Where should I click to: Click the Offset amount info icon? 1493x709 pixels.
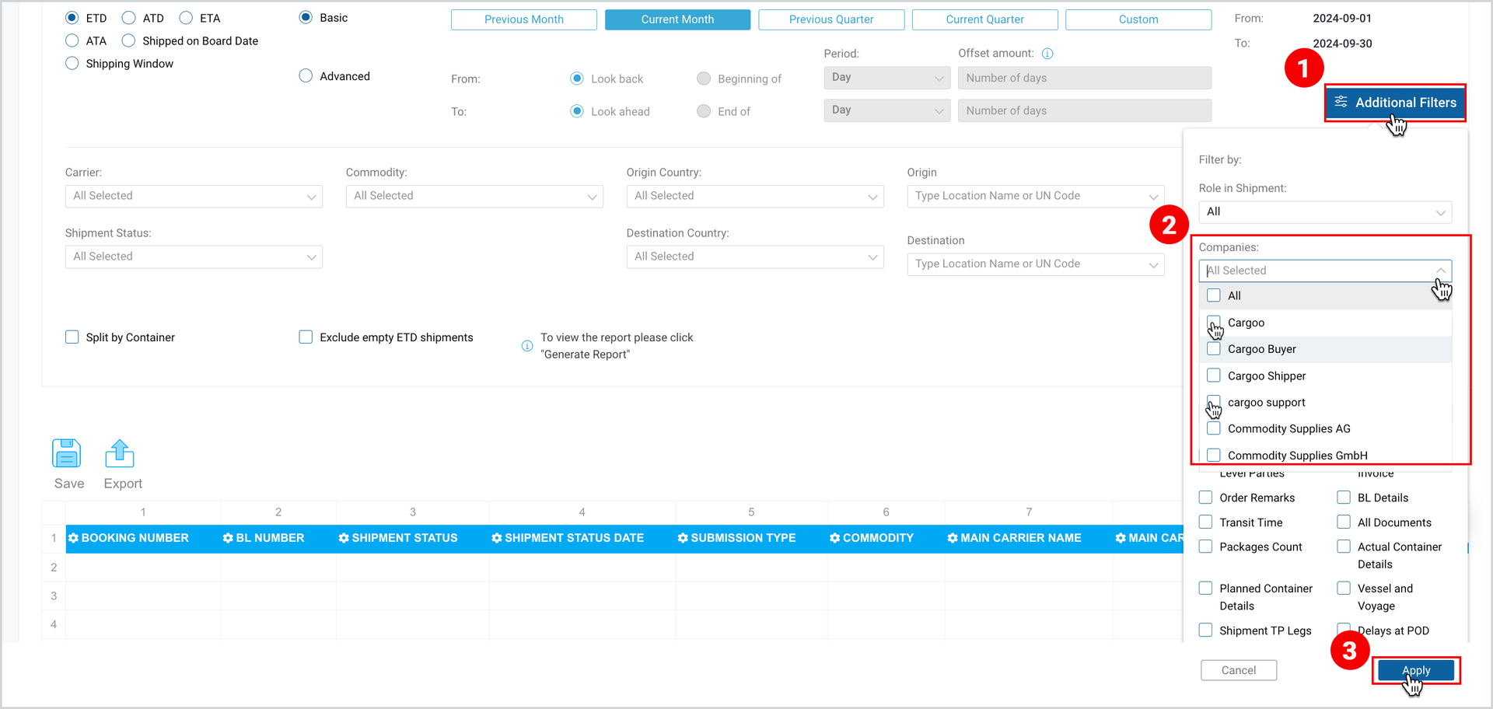pos(1047,54)
